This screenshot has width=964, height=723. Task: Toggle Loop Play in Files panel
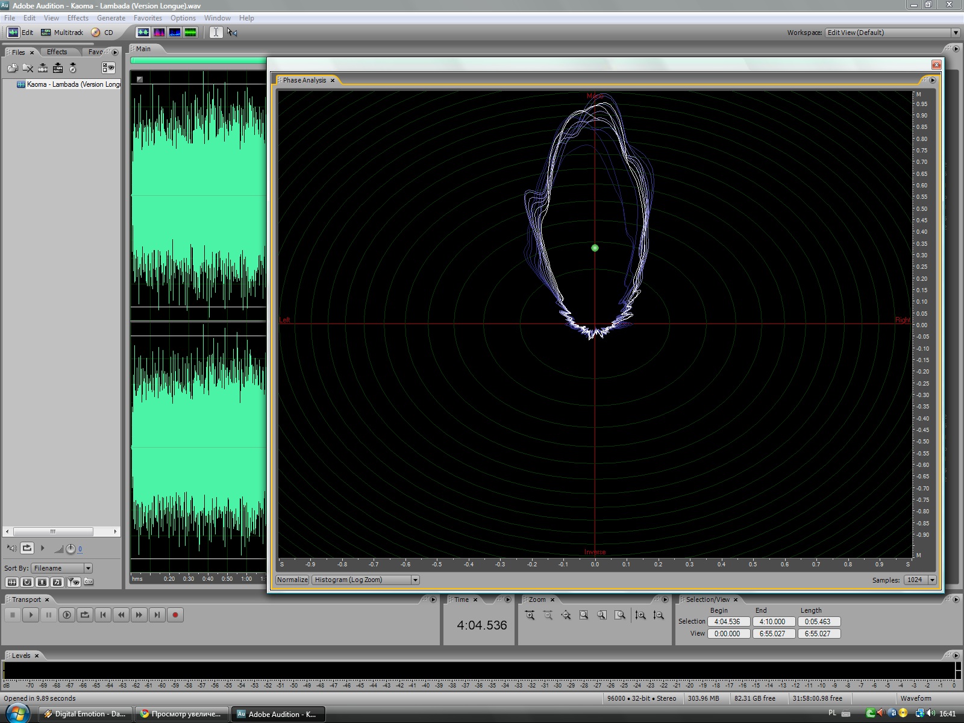pyautogui.click(x=27, y=548)
